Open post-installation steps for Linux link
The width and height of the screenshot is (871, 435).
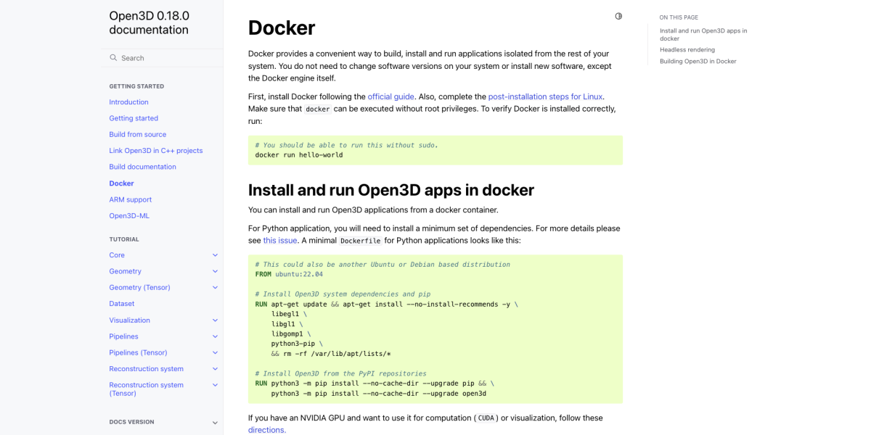click(x=545, y=96)
